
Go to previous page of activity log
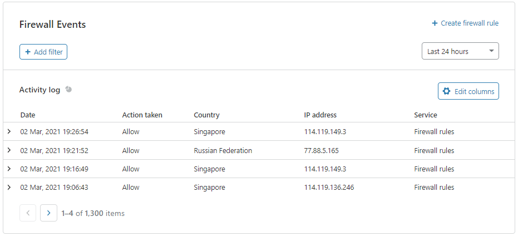(28, 213)
